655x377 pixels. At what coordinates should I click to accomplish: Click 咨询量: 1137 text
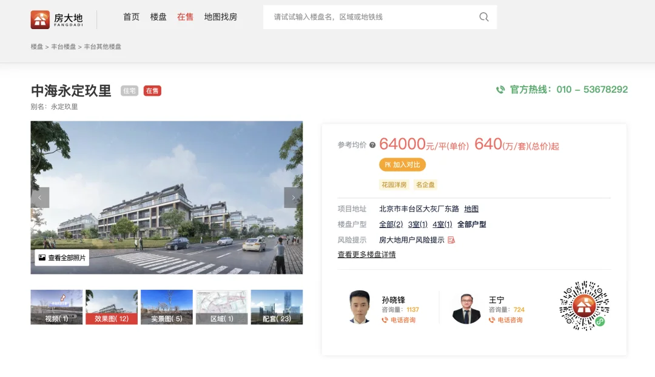pos(400,310)
